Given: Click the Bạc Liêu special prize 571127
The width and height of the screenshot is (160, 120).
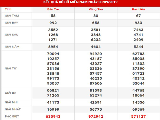Looking at the screenshot, I should click(x=138, y=117).
